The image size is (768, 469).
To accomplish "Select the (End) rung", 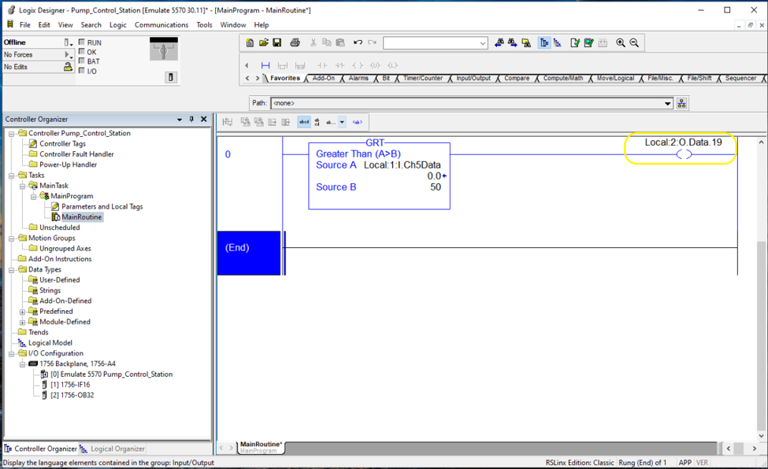I will tap(249, 253).
